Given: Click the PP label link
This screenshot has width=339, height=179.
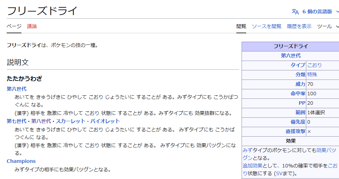Looking at the screenshot, I should (x=302, y=103).
